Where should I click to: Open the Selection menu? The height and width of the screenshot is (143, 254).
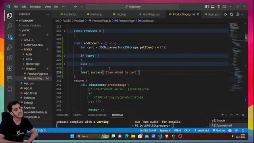(x=35, y=7)
